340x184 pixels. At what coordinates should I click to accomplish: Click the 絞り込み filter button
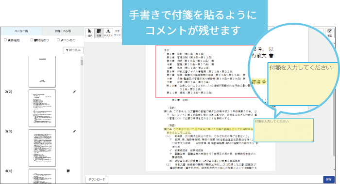click(73, 50)
